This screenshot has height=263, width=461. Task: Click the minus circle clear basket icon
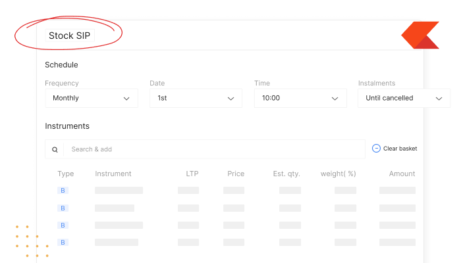pos(376,148)
